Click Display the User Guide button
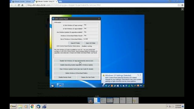 (x=88, y=77)
